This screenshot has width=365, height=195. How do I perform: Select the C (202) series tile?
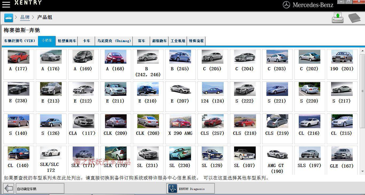click(x=310, y=64)
